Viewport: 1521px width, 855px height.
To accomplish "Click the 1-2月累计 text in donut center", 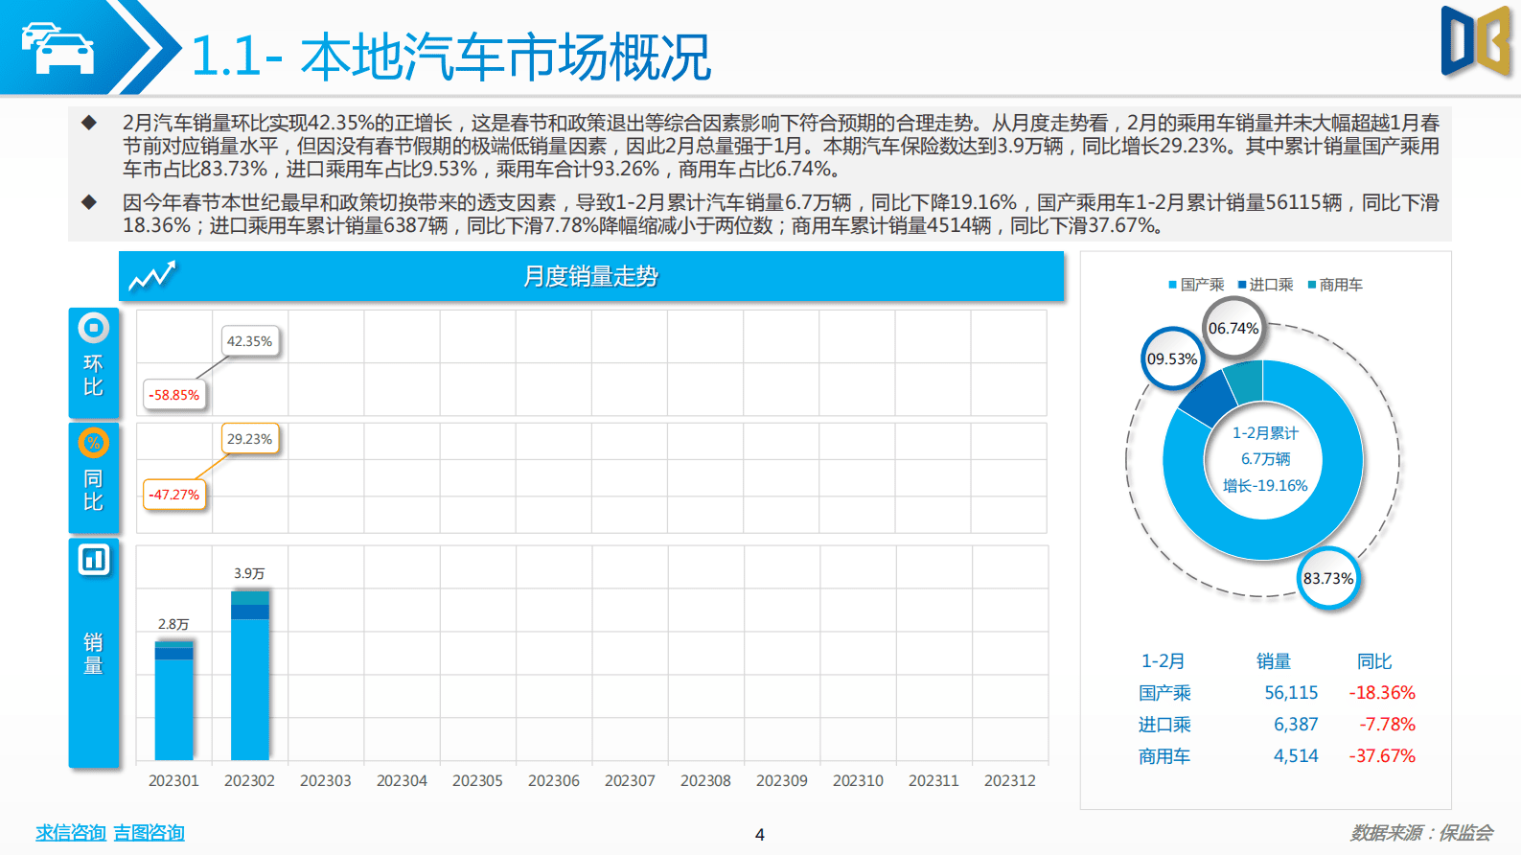I will [x=1265, y=433].
